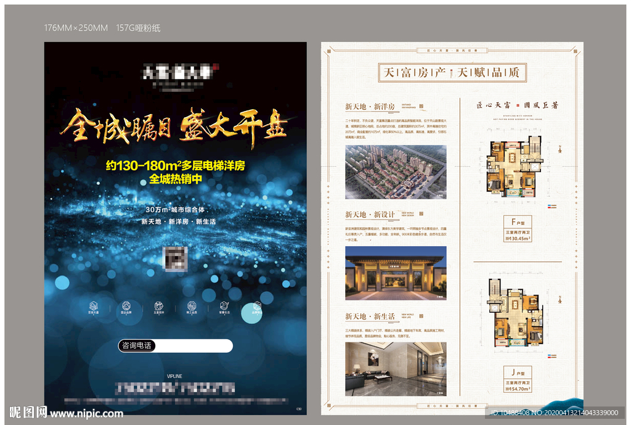Click the red-blue color legend near the floor plan

click(552, 207)
